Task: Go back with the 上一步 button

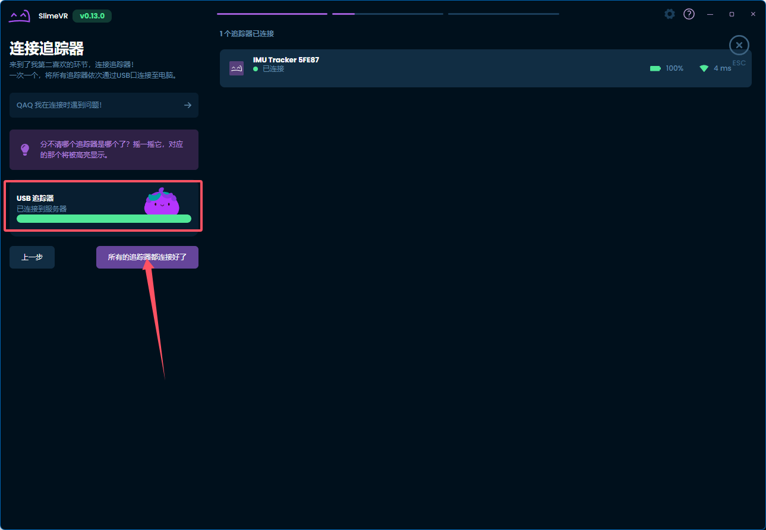Action: coord(32,257)
